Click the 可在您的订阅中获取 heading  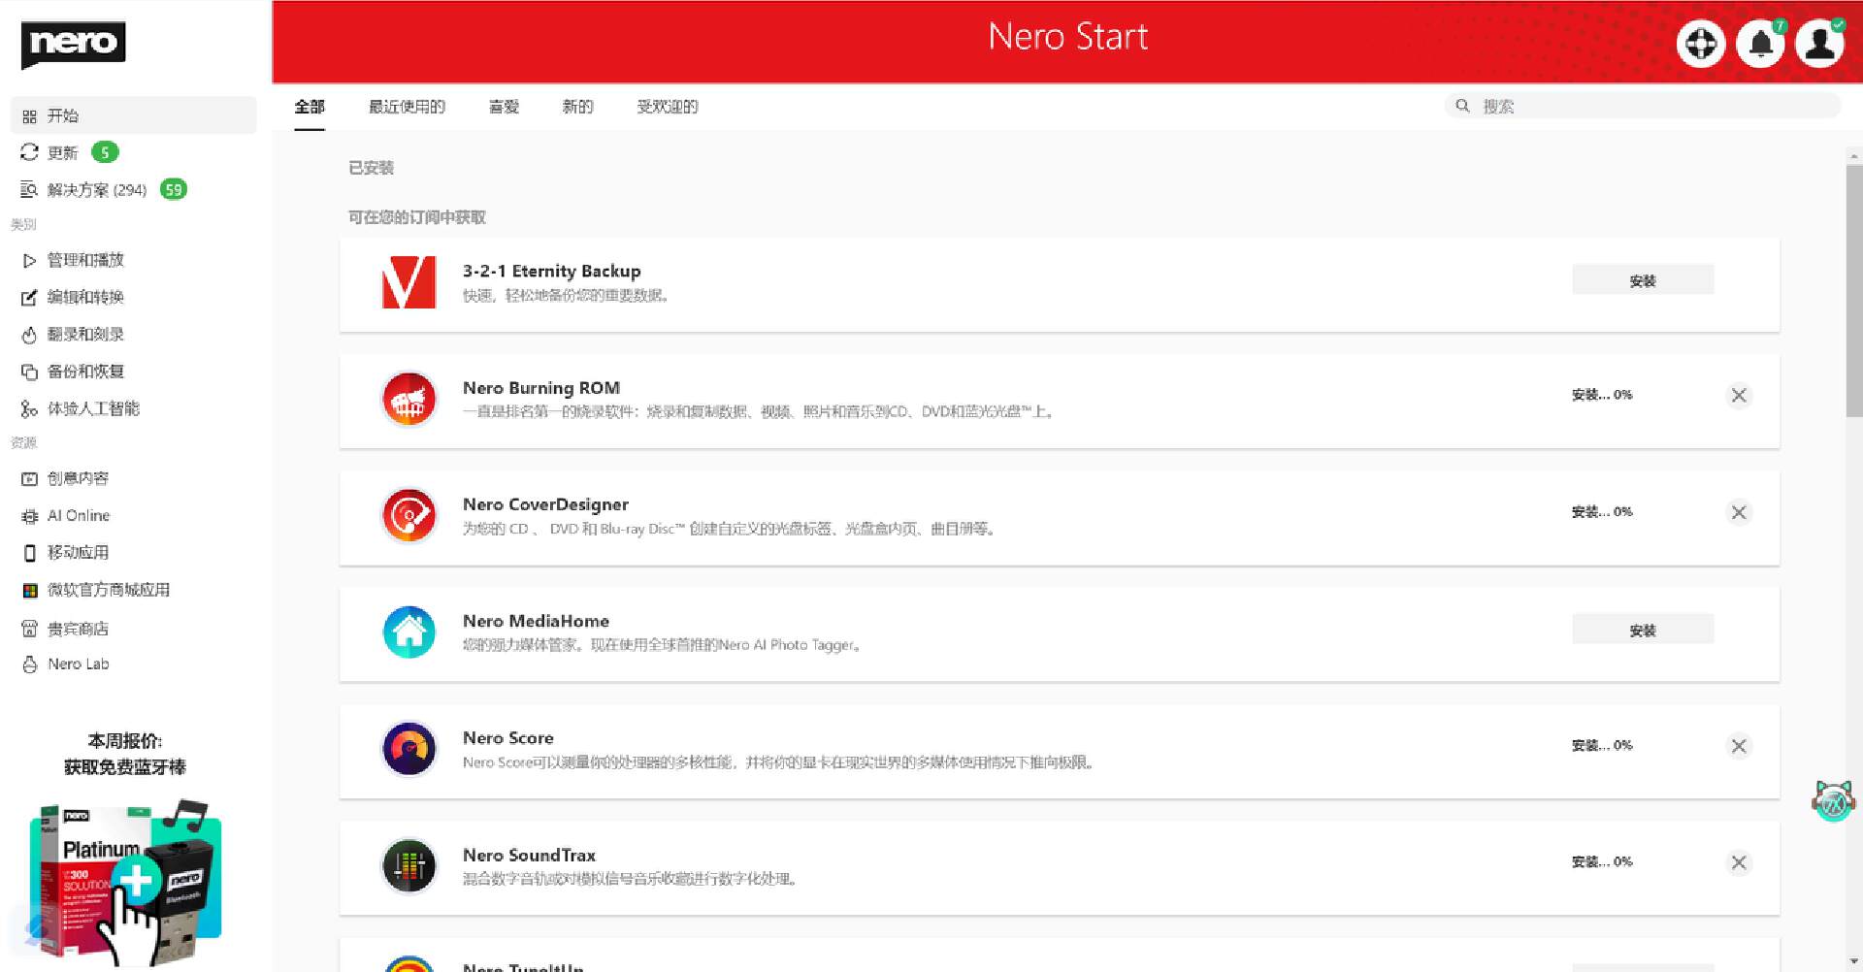pyautogui.click(x=417, y=217)
